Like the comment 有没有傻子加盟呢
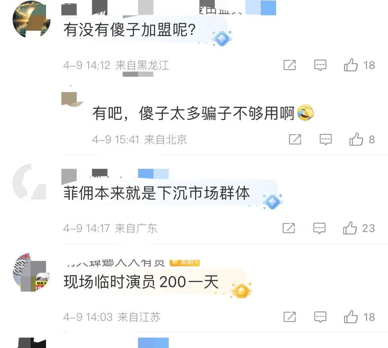Screen dimensions: 388x348 click(x=351, y=65)
